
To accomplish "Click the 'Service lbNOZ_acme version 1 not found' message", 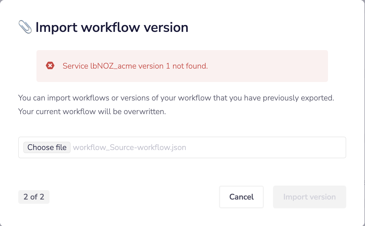I will point(135,66).
